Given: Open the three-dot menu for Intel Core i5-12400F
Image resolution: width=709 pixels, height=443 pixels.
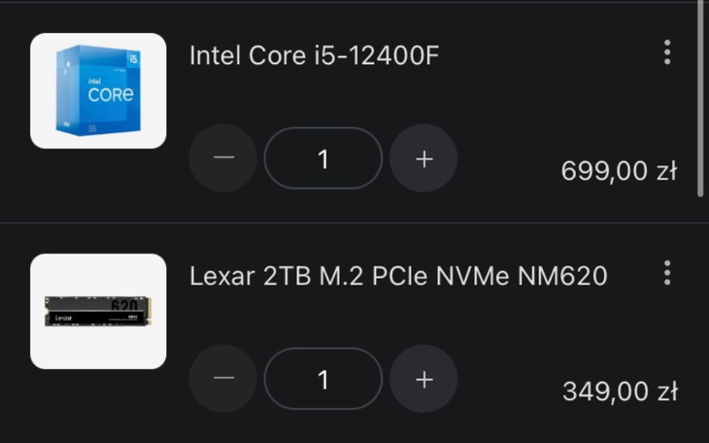Looking at the screenshot, I should pyautogui.click(x=667, y=52).
